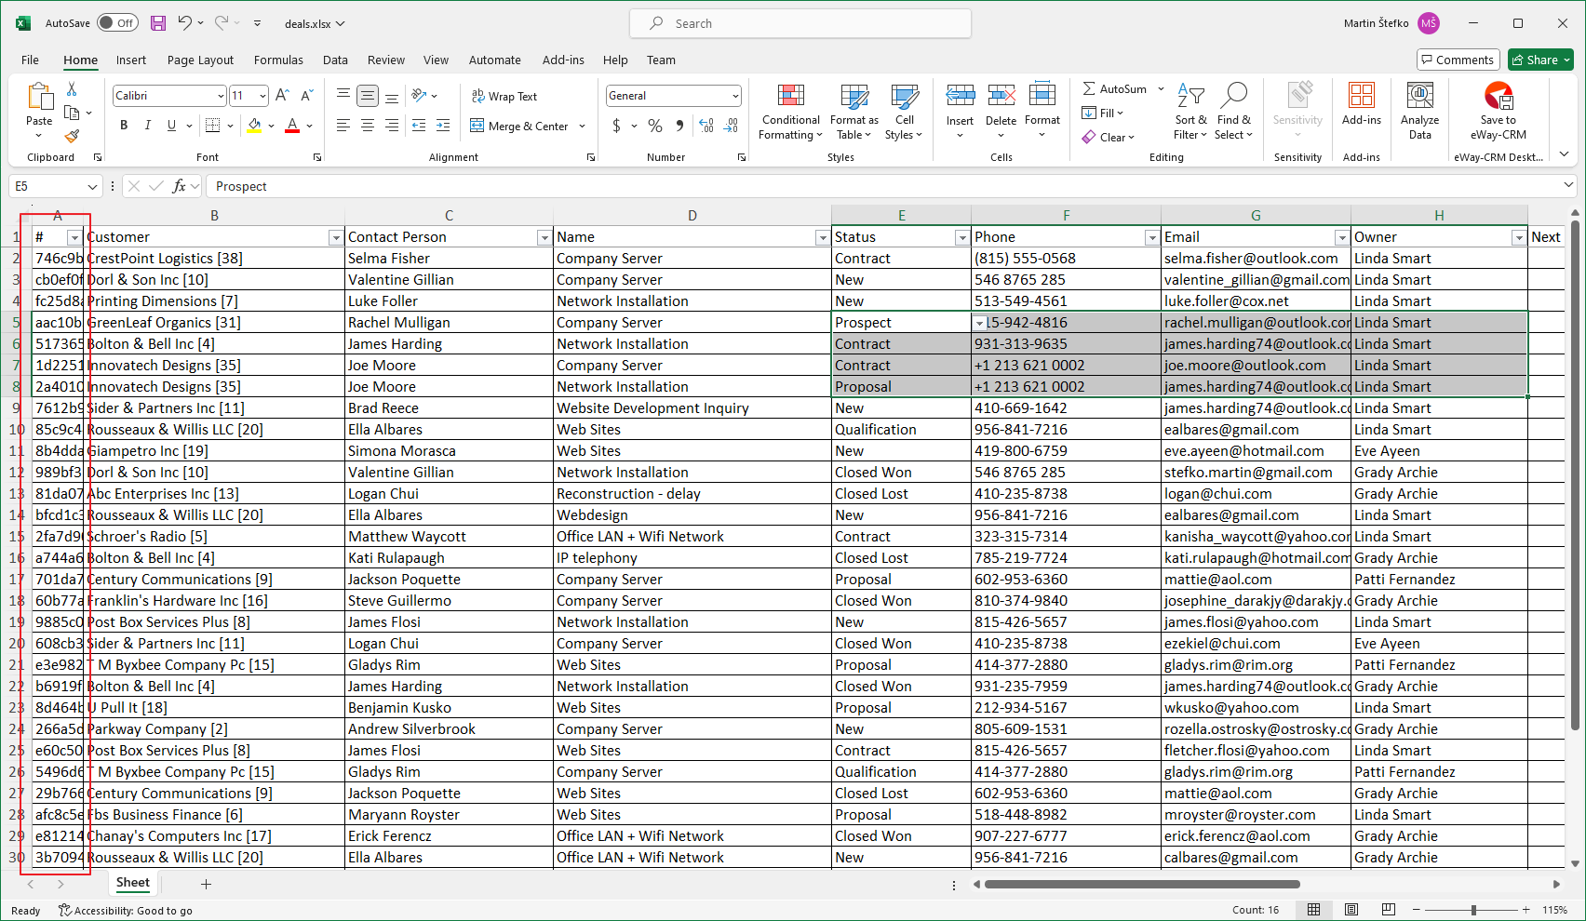The height and width of the screenshot is (921, 1586).
Task: Click into the Search box
Action: click(800, 23)
